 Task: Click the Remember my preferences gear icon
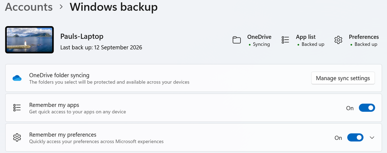17,138
